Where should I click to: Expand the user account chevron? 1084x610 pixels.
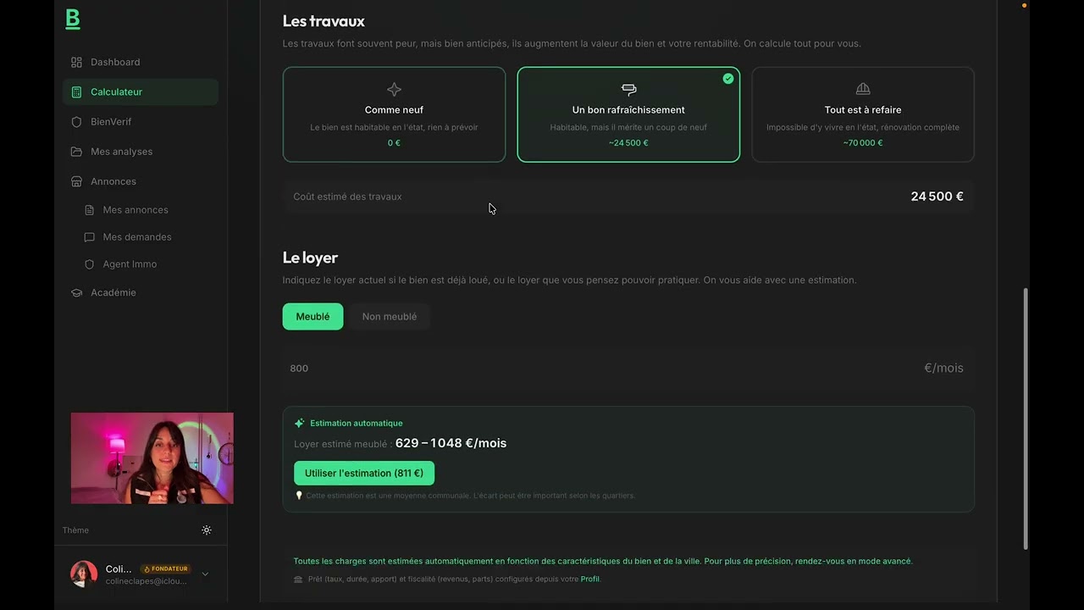[205, 574]
